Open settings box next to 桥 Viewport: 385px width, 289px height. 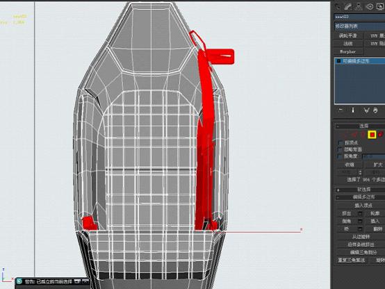(360, 229)
